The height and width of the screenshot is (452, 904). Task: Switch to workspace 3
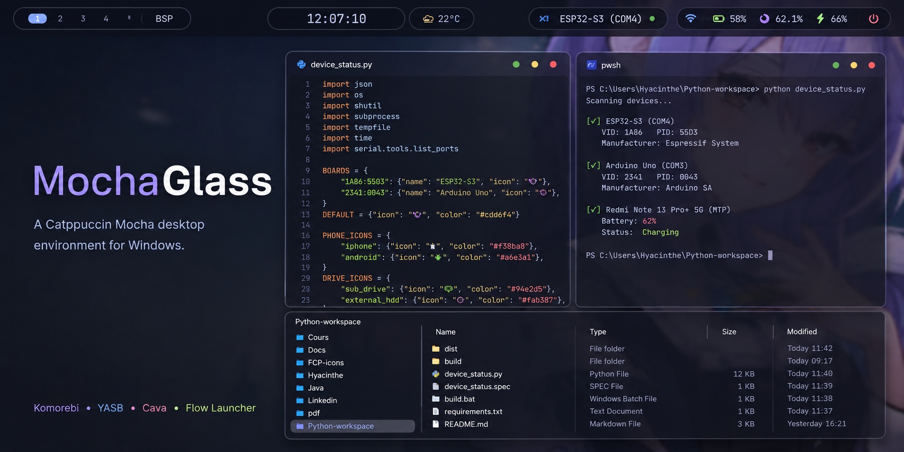[x=83, y=19]
